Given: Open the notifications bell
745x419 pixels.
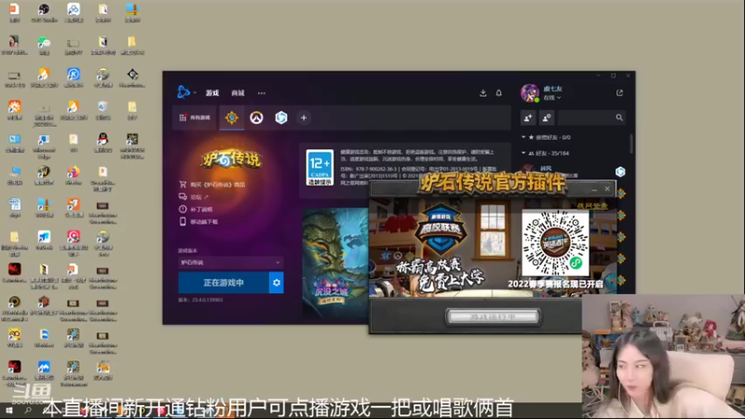Looking at the screenshot, I should pos(499,92).
